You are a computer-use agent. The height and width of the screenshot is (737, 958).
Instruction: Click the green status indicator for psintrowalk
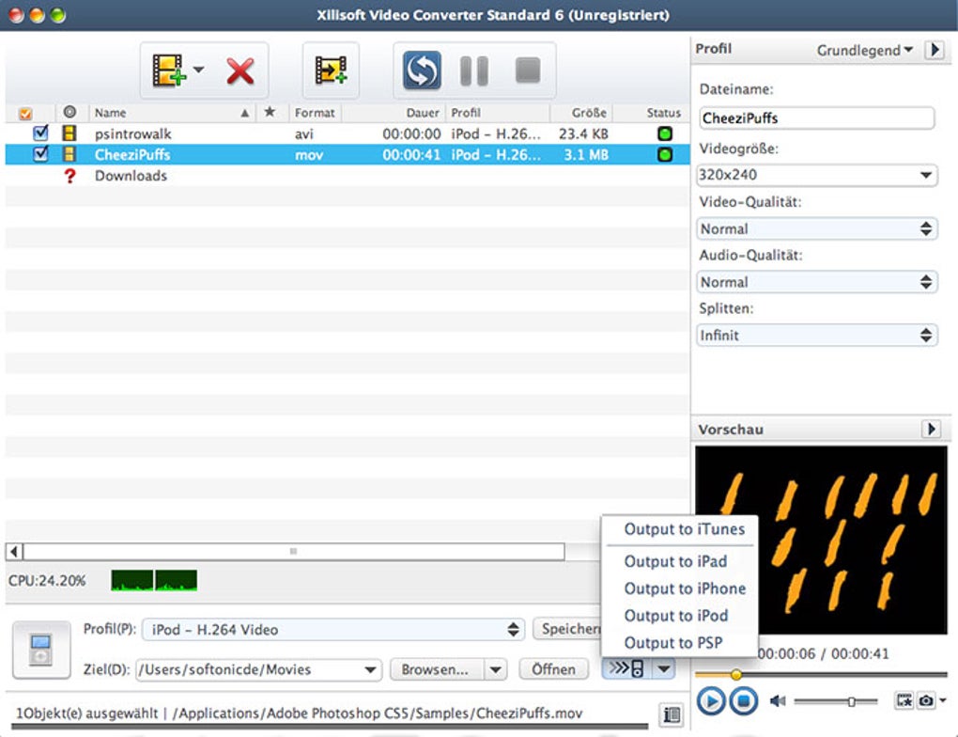point(665,133)
